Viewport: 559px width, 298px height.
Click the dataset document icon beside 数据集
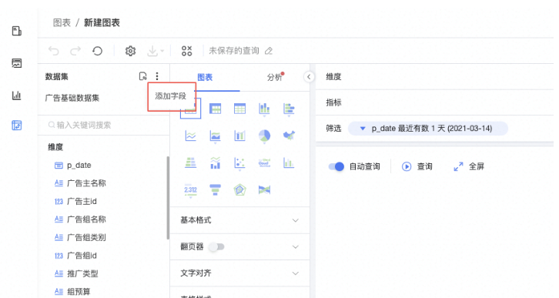[142, 76]
